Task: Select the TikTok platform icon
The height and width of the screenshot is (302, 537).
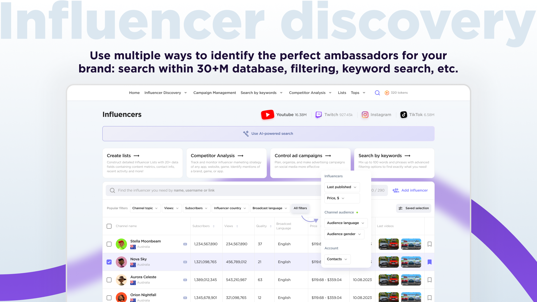Action: [404, 115]
